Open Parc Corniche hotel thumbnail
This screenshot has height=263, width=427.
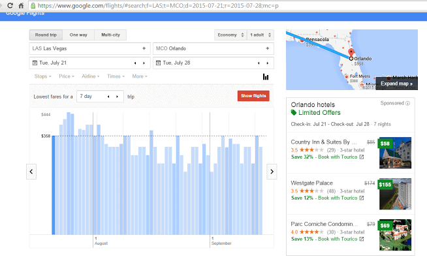tap(395, 235)
